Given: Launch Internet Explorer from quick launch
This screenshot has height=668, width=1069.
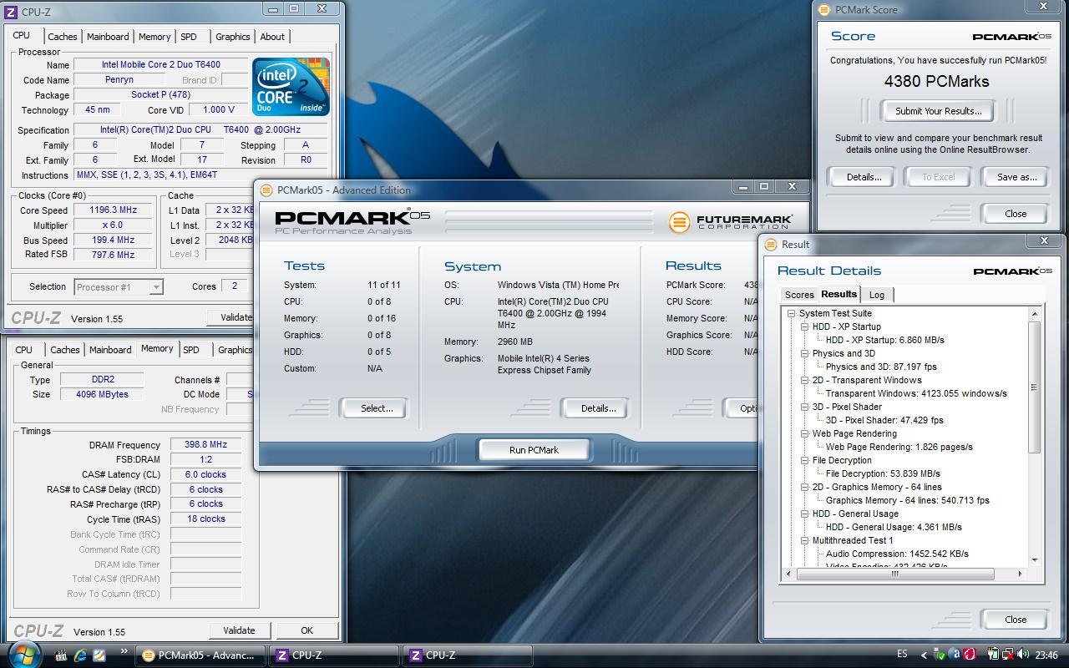Looking at the screenshot, I should [80, 655].
